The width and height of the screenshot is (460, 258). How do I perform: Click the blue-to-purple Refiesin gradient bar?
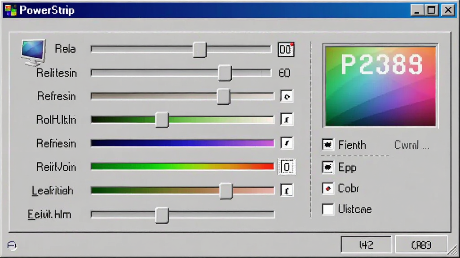(182, 143)
